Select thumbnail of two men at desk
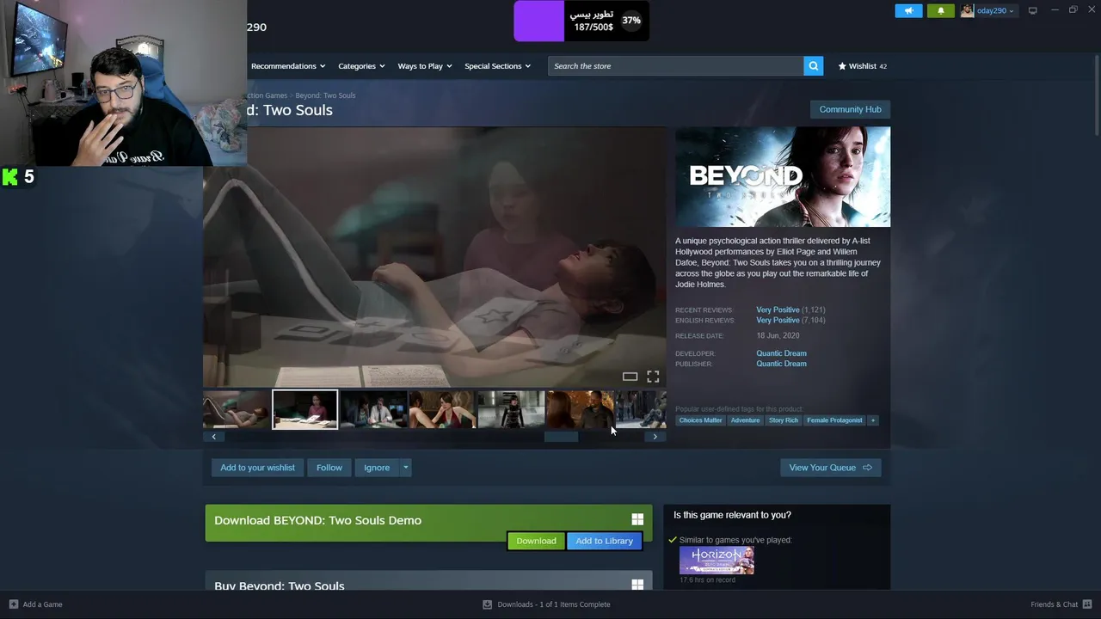 373,409
